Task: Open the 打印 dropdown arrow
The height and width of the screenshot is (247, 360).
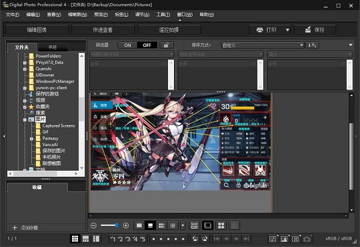Action: 287,29
